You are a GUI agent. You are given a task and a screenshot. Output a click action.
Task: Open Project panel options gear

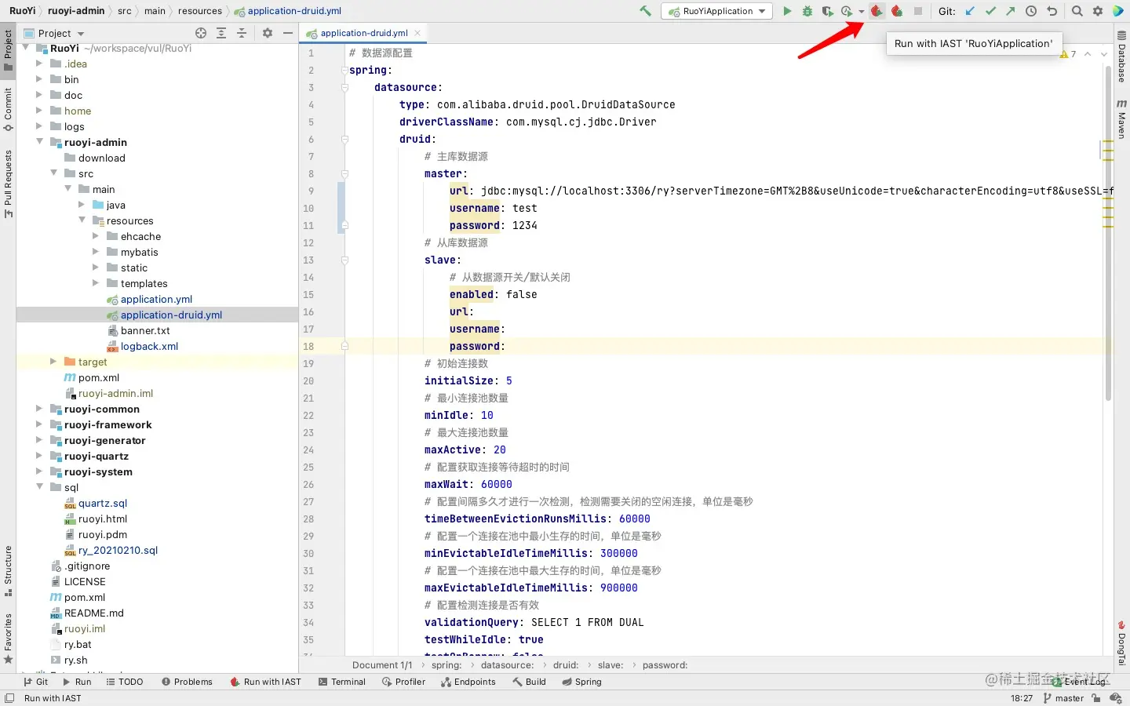(268, 33)
